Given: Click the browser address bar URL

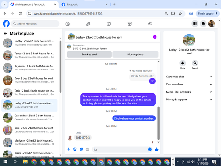Looking at the screenshot, I should [68, 14].
